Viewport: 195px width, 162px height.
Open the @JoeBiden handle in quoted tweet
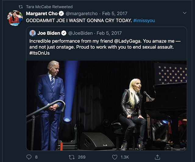tap(80, 33)
